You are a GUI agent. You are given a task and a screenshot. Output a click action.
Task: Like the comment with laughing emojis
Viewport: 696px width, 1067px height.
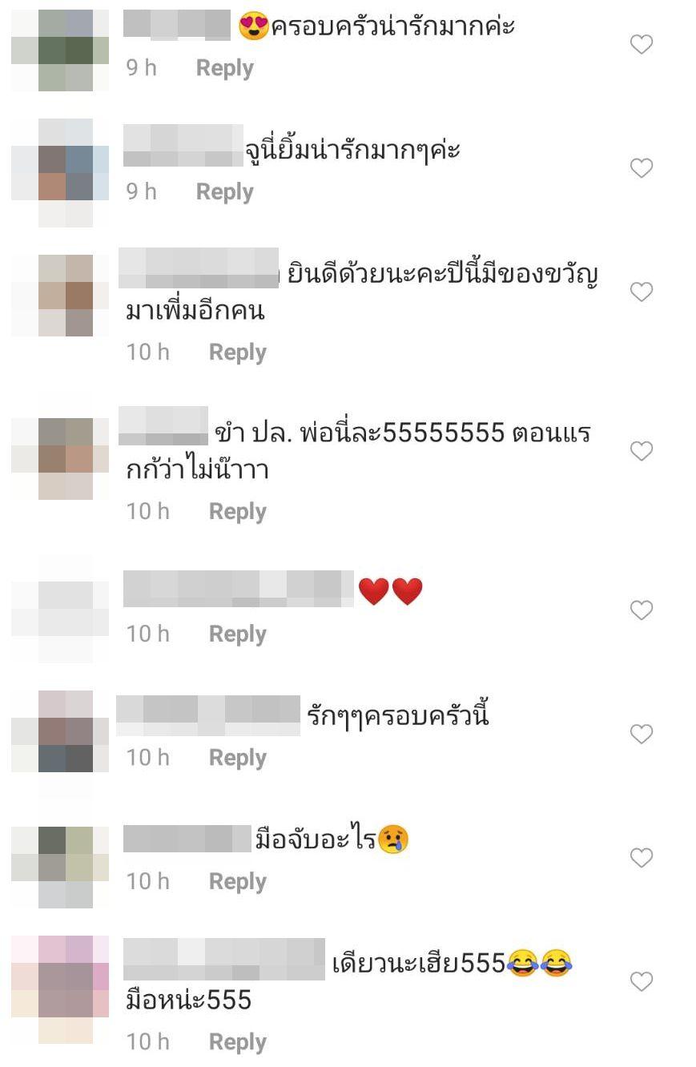point(642,982)
